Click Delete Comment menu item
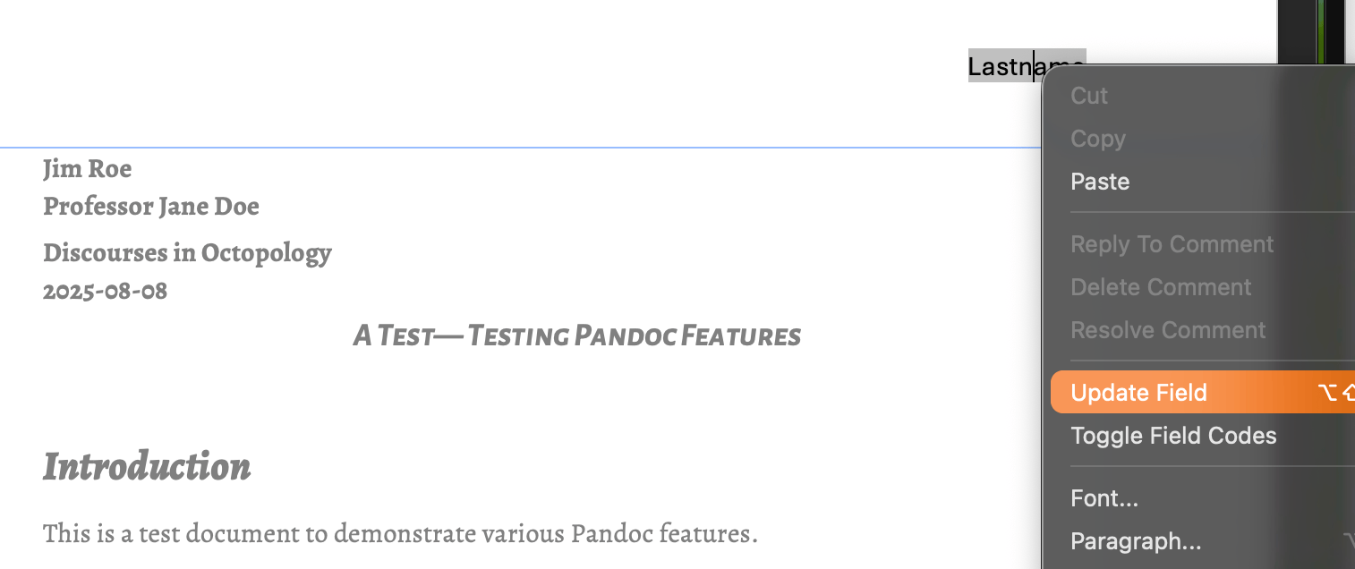Screen dimensions: 1355x569 [1161, 287]
